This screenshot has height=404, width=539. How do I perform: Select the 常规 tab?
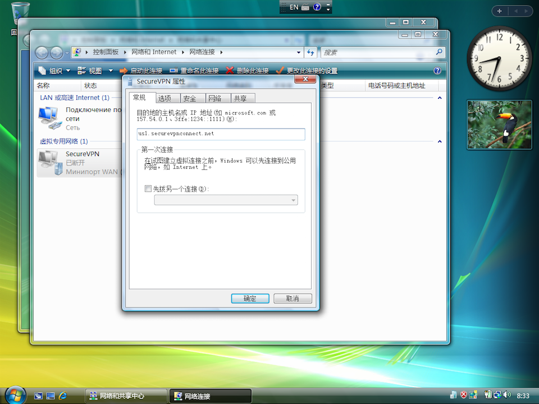point(142,98)
